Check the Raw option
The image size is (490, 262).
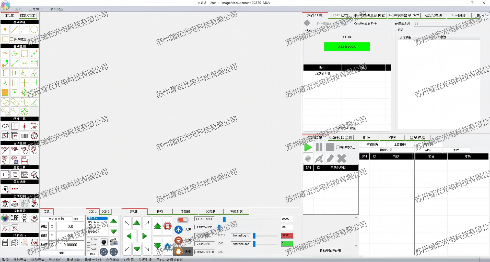point(89,244)
